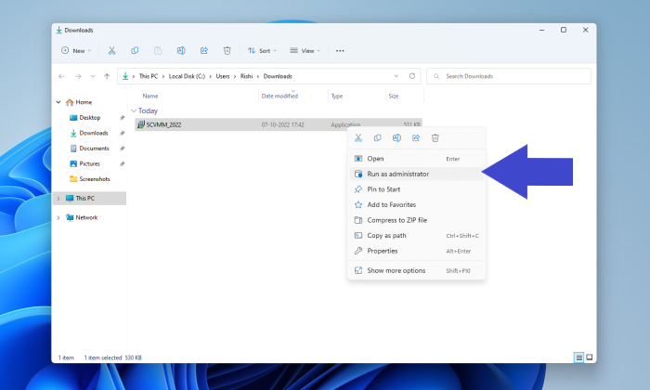
Task: Open Downloads in the navigation pane
Action: pyautogui.click(x=94, y=133)
